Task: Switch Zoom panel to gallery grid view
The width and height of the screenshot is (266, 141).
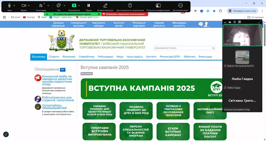Action: [239, 22]
